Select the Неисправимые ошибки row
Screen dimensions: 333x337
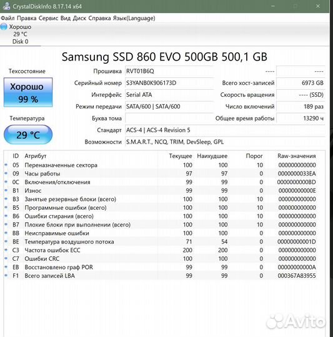(x=161, y=233)
